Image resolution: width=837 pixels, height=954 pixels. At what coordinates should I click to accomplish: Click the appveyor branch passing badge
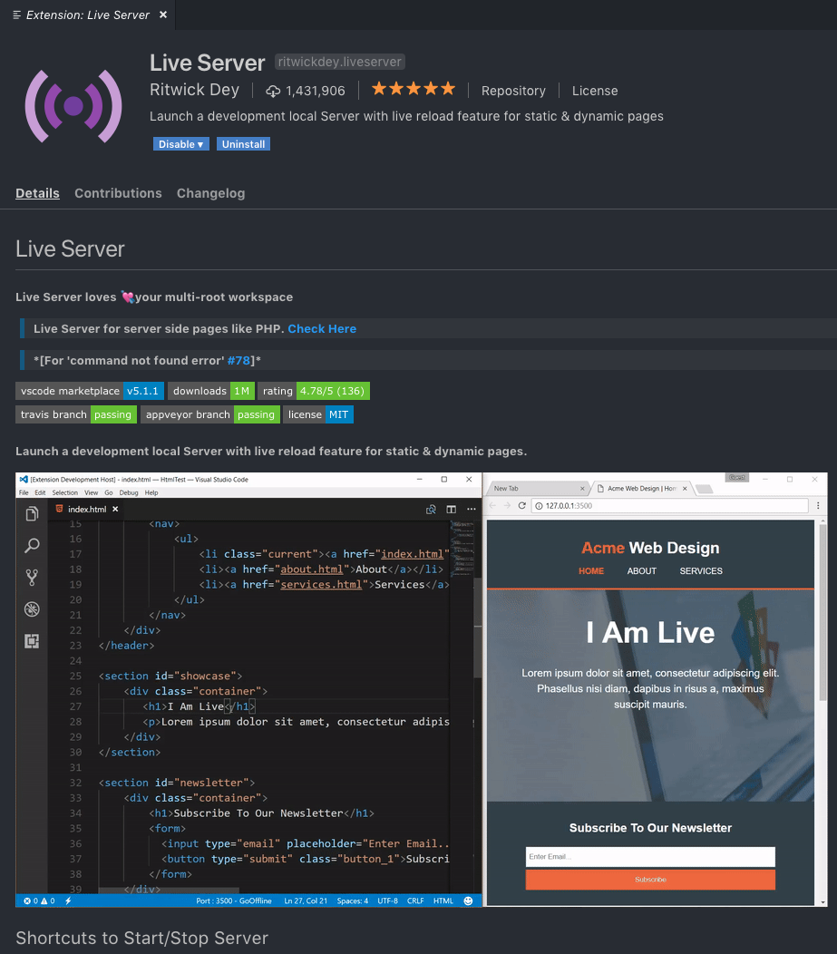coord(209,414)
